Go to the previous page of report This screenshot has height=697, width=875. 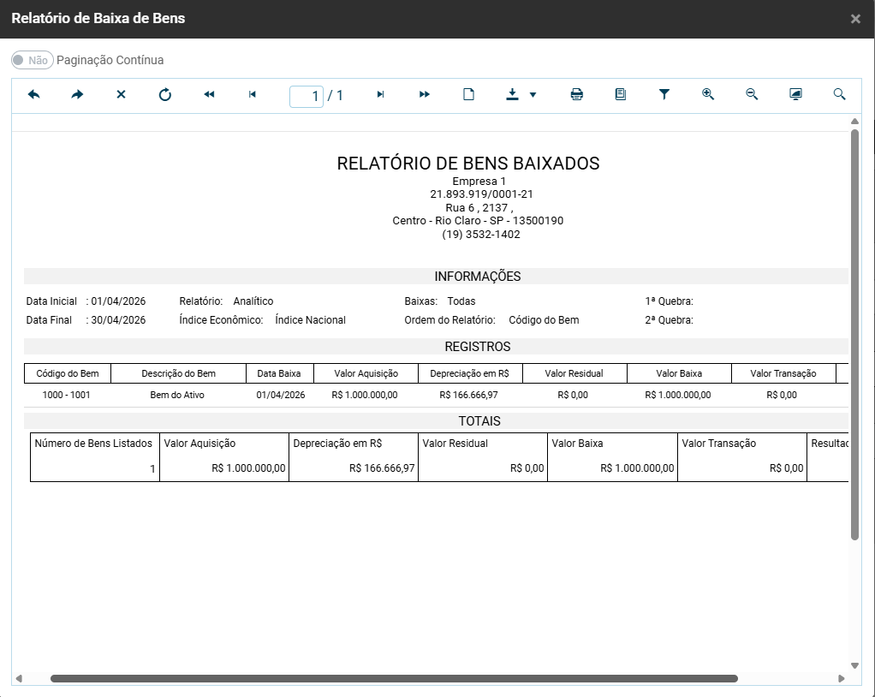coord(253,95)
